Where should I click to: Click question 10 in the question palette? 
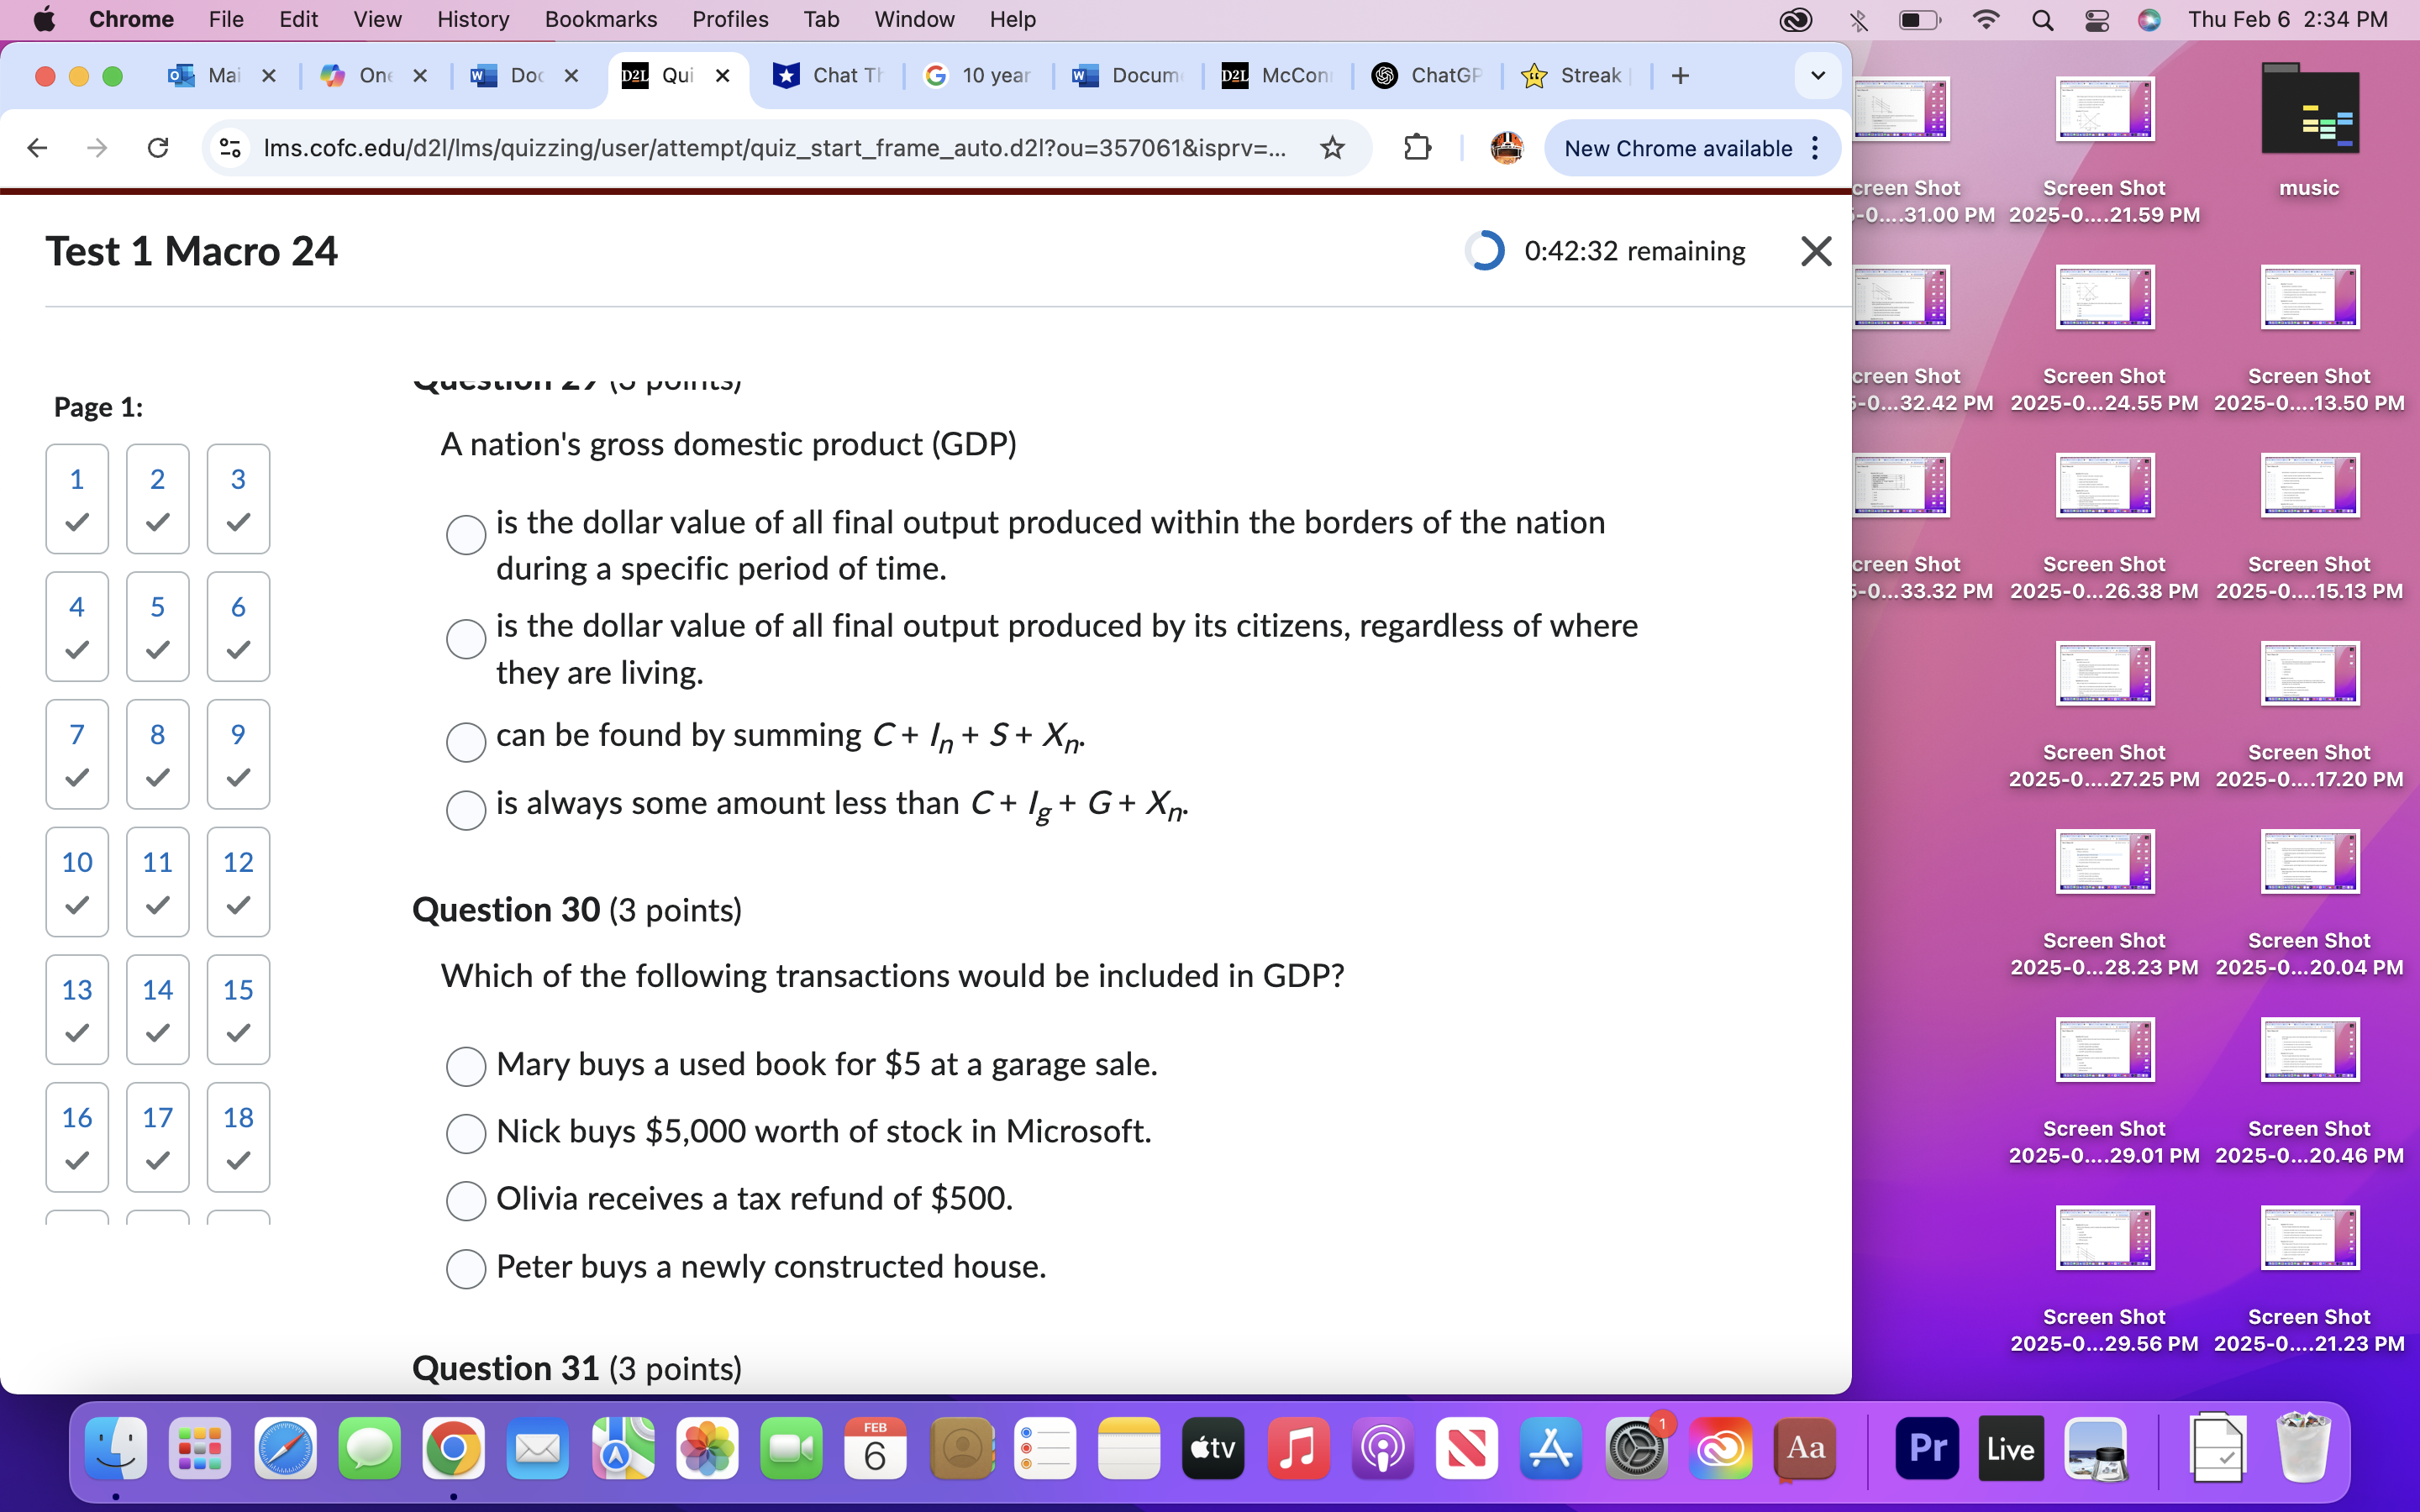pyautogui.click(x=77, y=881)
